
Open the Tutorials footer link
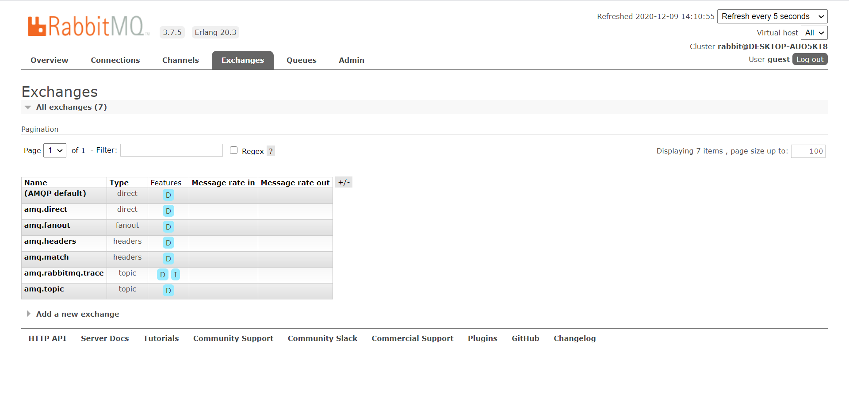click(x=161, y=338)
